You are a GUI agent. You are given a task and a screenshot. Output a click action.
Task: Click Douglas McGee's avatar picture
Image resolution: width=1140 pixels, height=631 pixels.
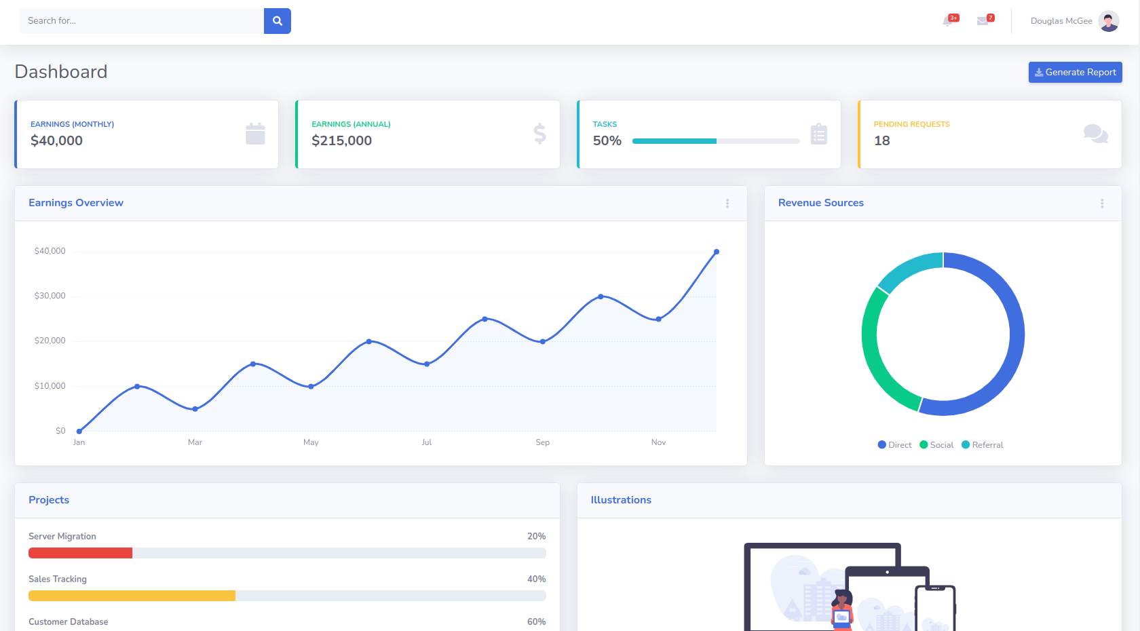click(1109, 21)
